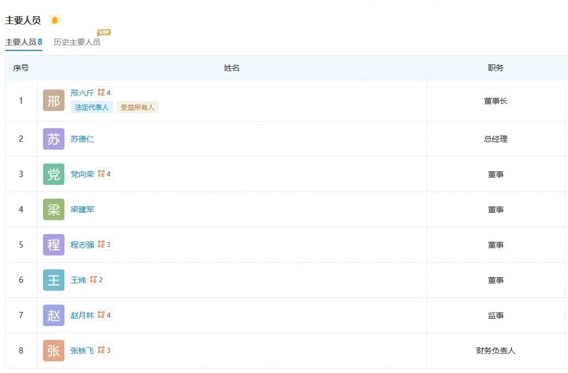The height and width of the screenshot is (373, 568).
Task: Click the 总经理 position cell
Action: coord(496,139)
